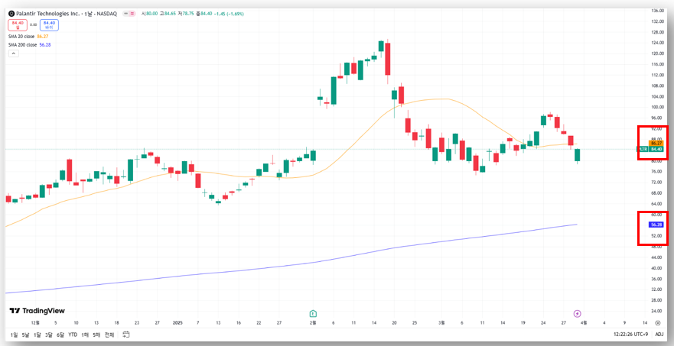Click the 2025 label on the time axis
Image resolution: width=674 pixels, height=346 pixels.
pyautogui.click(x=178, y=322)
